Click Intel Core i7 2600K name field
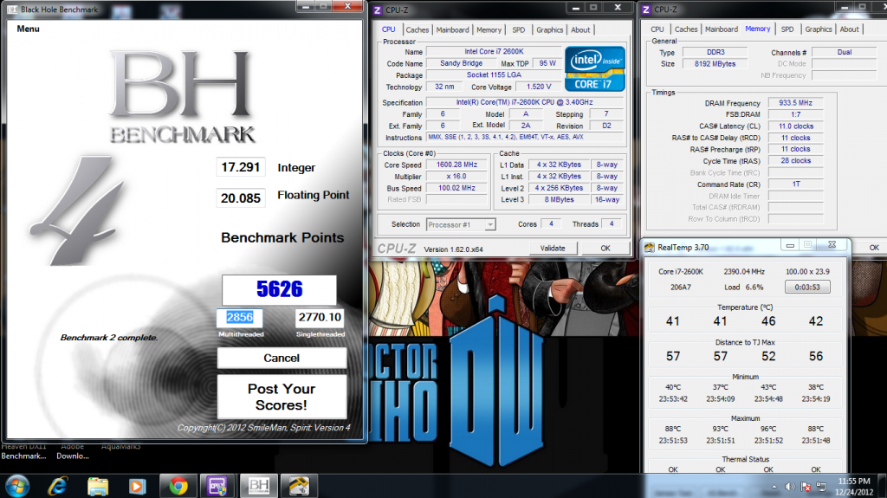The image size is (887, 498). point(494,51)
